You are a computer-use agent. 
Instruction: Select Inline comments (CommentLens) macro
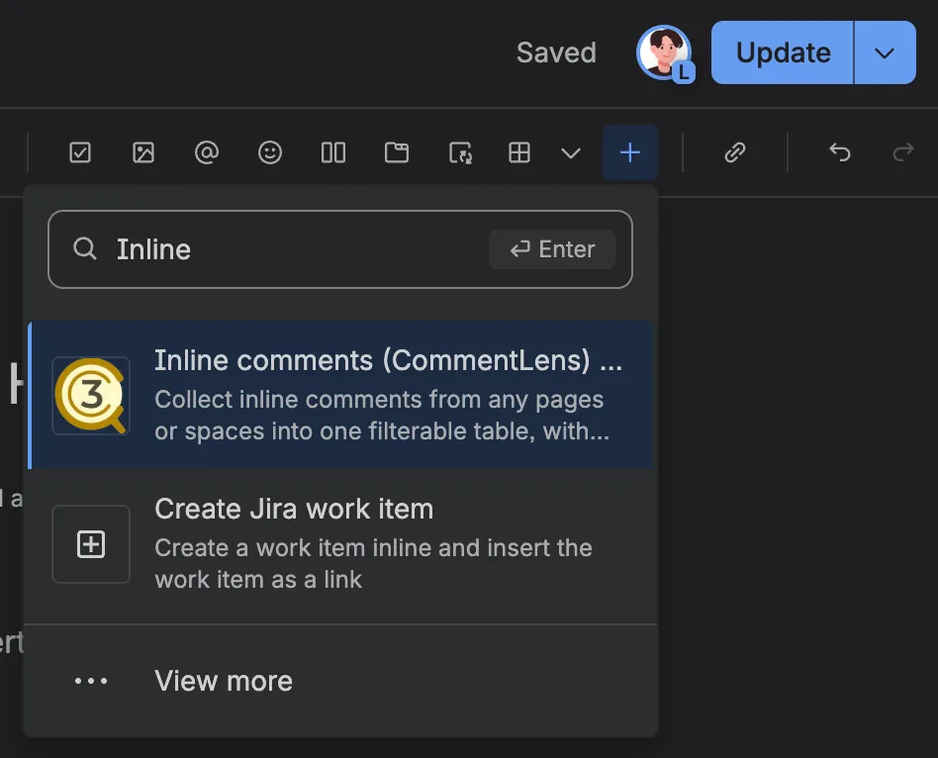(x=341, y=395)
